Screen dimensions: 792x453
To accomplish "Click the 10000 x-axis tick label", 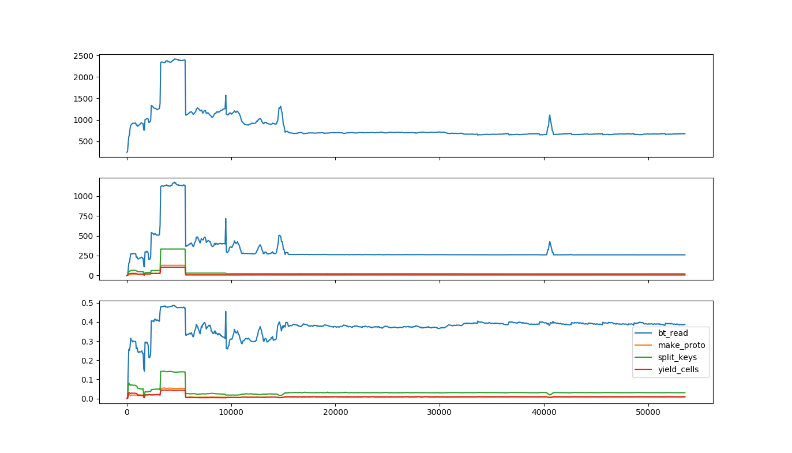I will [x=231, y=413].
